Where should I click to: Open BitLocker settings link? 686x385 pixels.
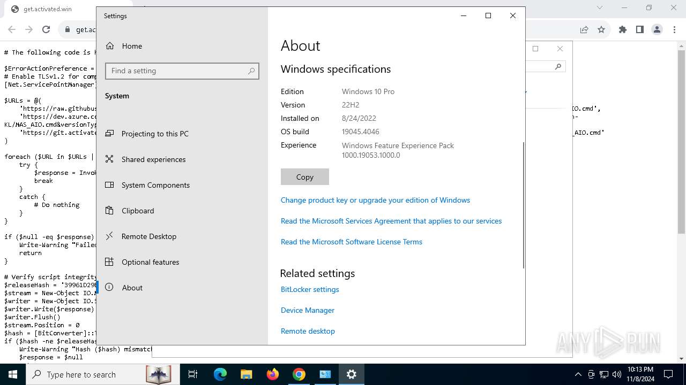pyautogui.click(x=310, y=289)
